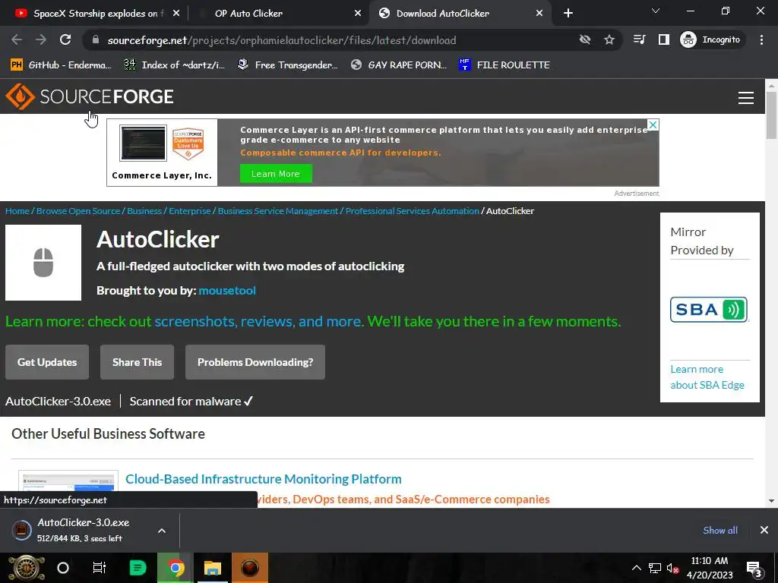The width and height of the screenshot is (778, 583).
Task: Open Windows Start button
Action: 27,568
